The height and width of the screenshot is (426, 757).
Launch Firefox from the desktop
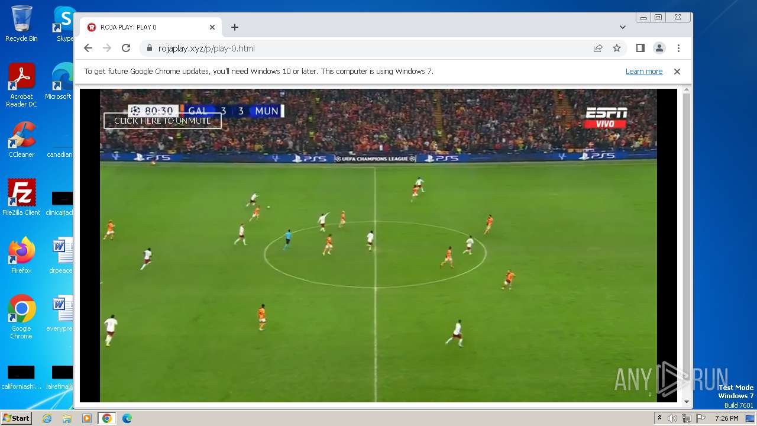tap(21, 256)
